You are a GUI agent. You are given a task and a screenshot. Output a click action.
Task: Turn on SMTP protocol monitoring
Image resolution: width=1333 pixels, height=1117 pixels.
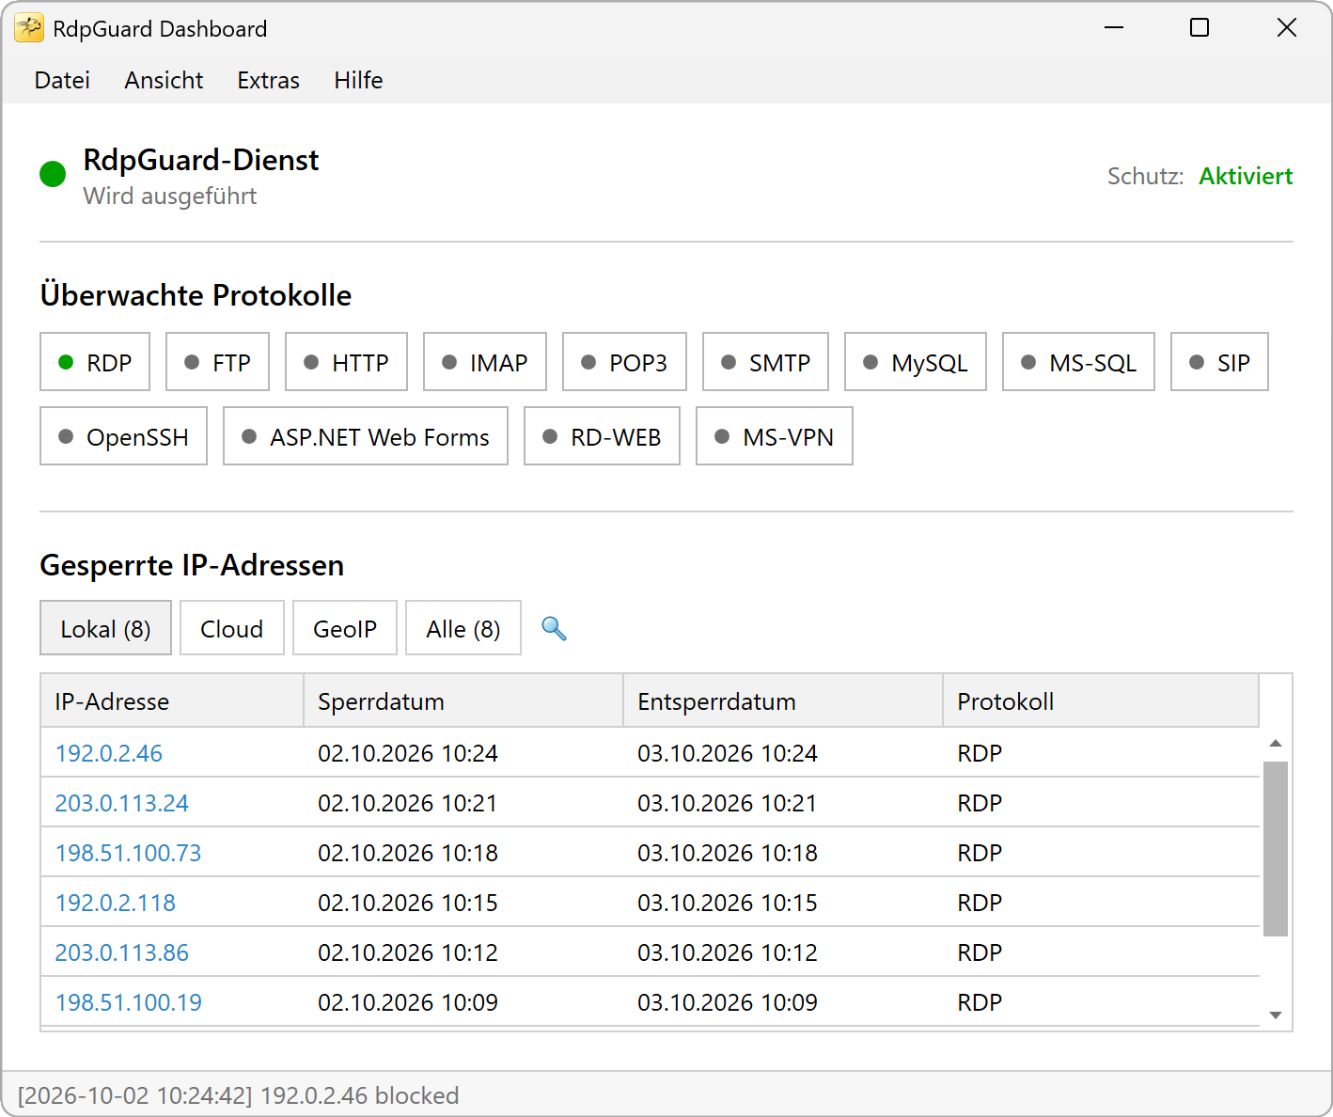(x=765, y=362)
